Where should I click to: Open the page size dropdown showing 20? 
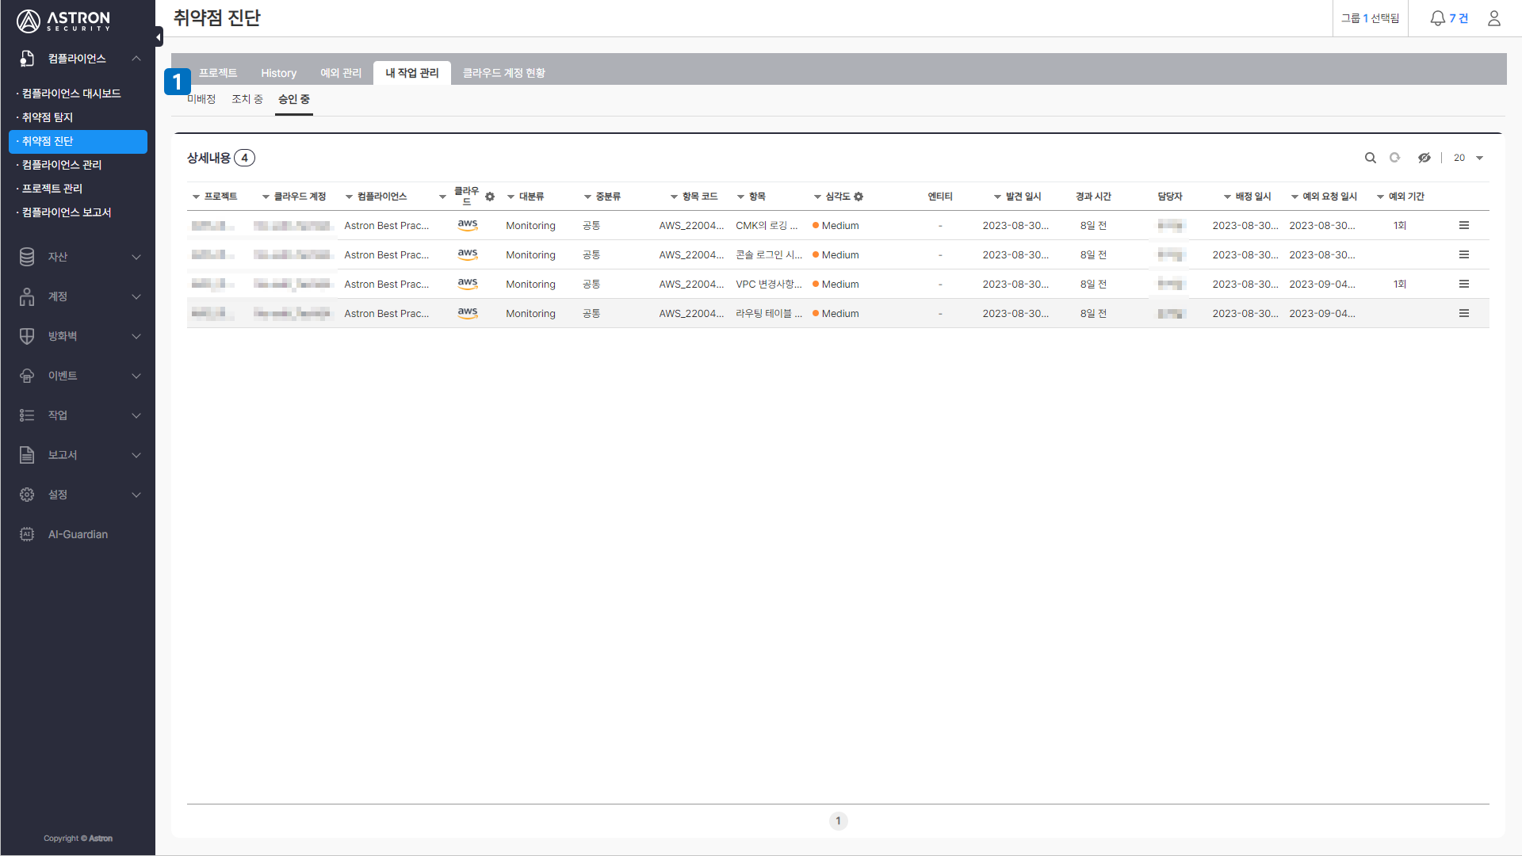(1468, 158)
